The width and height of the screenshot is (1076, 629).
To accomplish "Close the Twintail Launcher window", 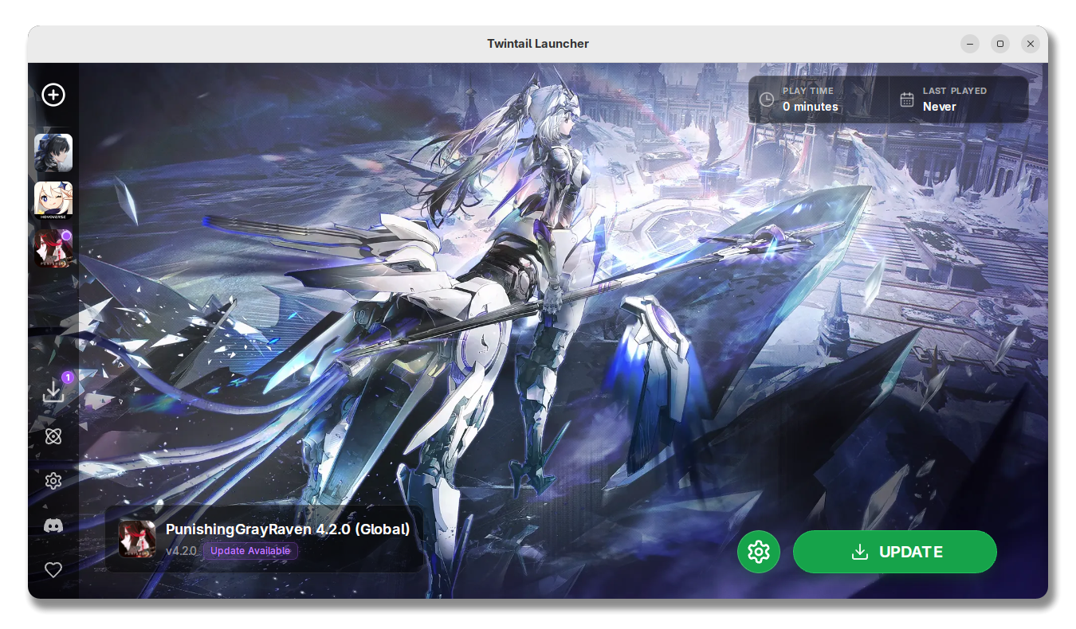I will pos(1031,44).
